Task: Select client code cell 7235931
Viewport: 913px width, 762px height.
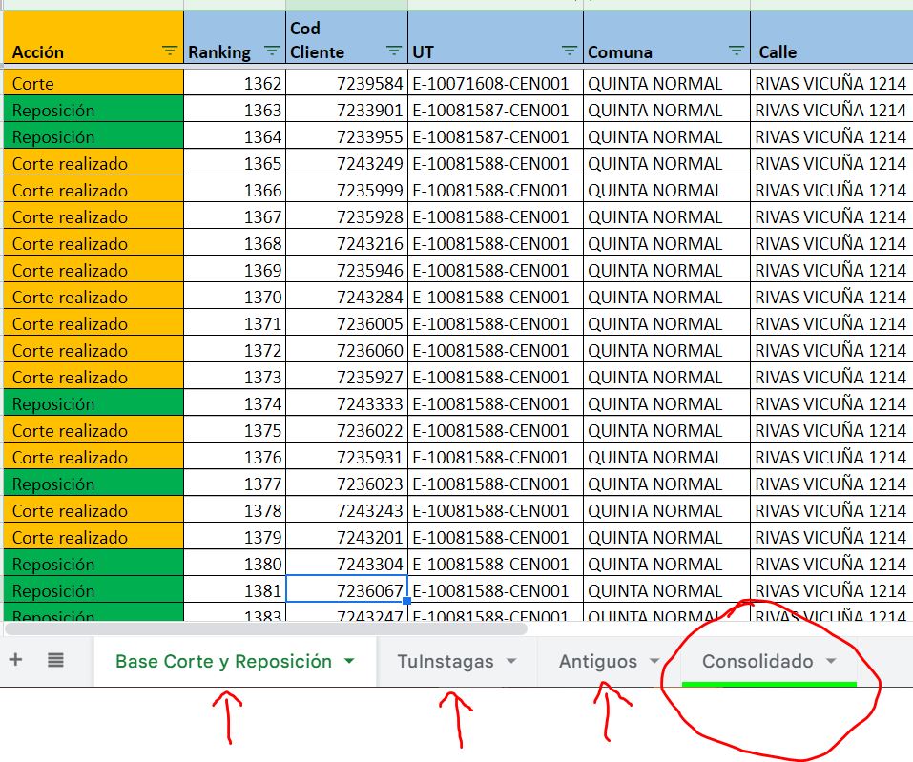Action: 346,458
